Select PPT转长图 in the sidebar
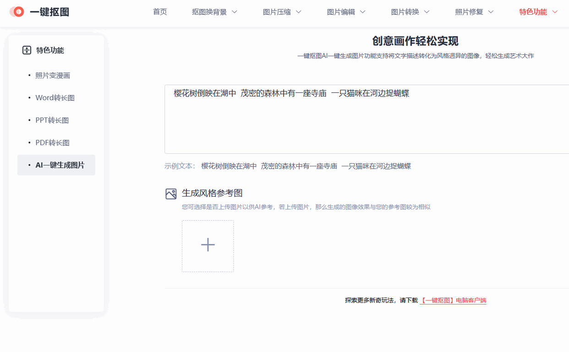The image size is (569, 352). coord(52,120)
